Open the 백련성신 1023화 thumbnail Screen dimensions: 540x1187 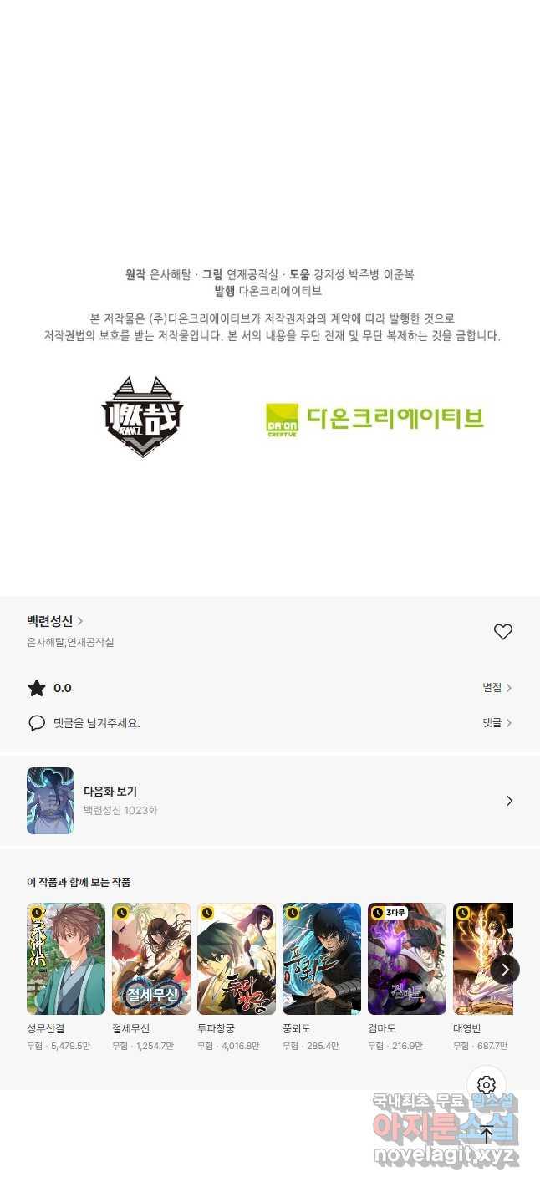[x=50, y=801]
